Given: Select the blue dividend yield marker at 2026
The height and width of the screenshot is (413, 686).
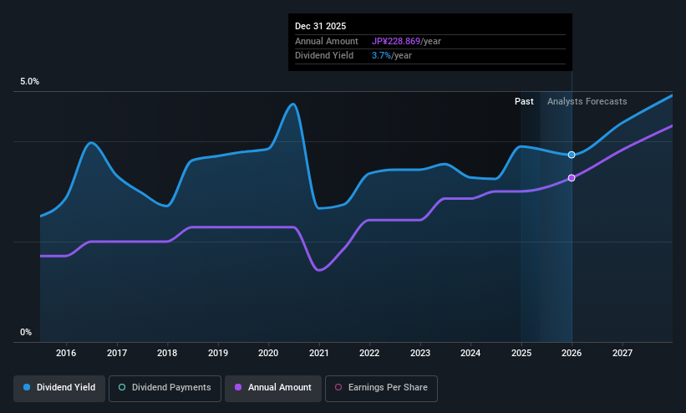Looking at the screenshot, I should coord(572,155).
